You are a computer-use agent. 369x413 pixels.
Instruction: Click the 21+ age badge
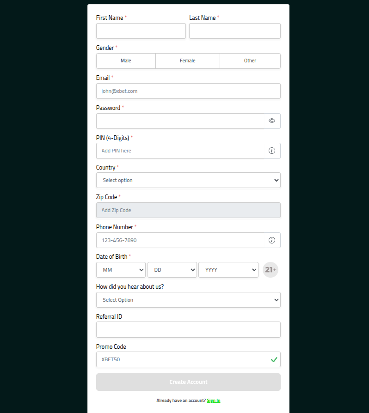(x=271, y=270)
